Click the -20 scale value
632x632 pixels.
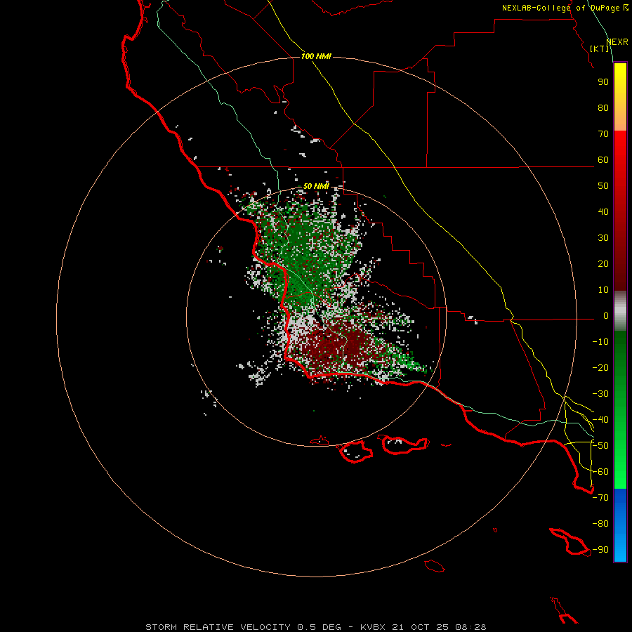[600, 368]
